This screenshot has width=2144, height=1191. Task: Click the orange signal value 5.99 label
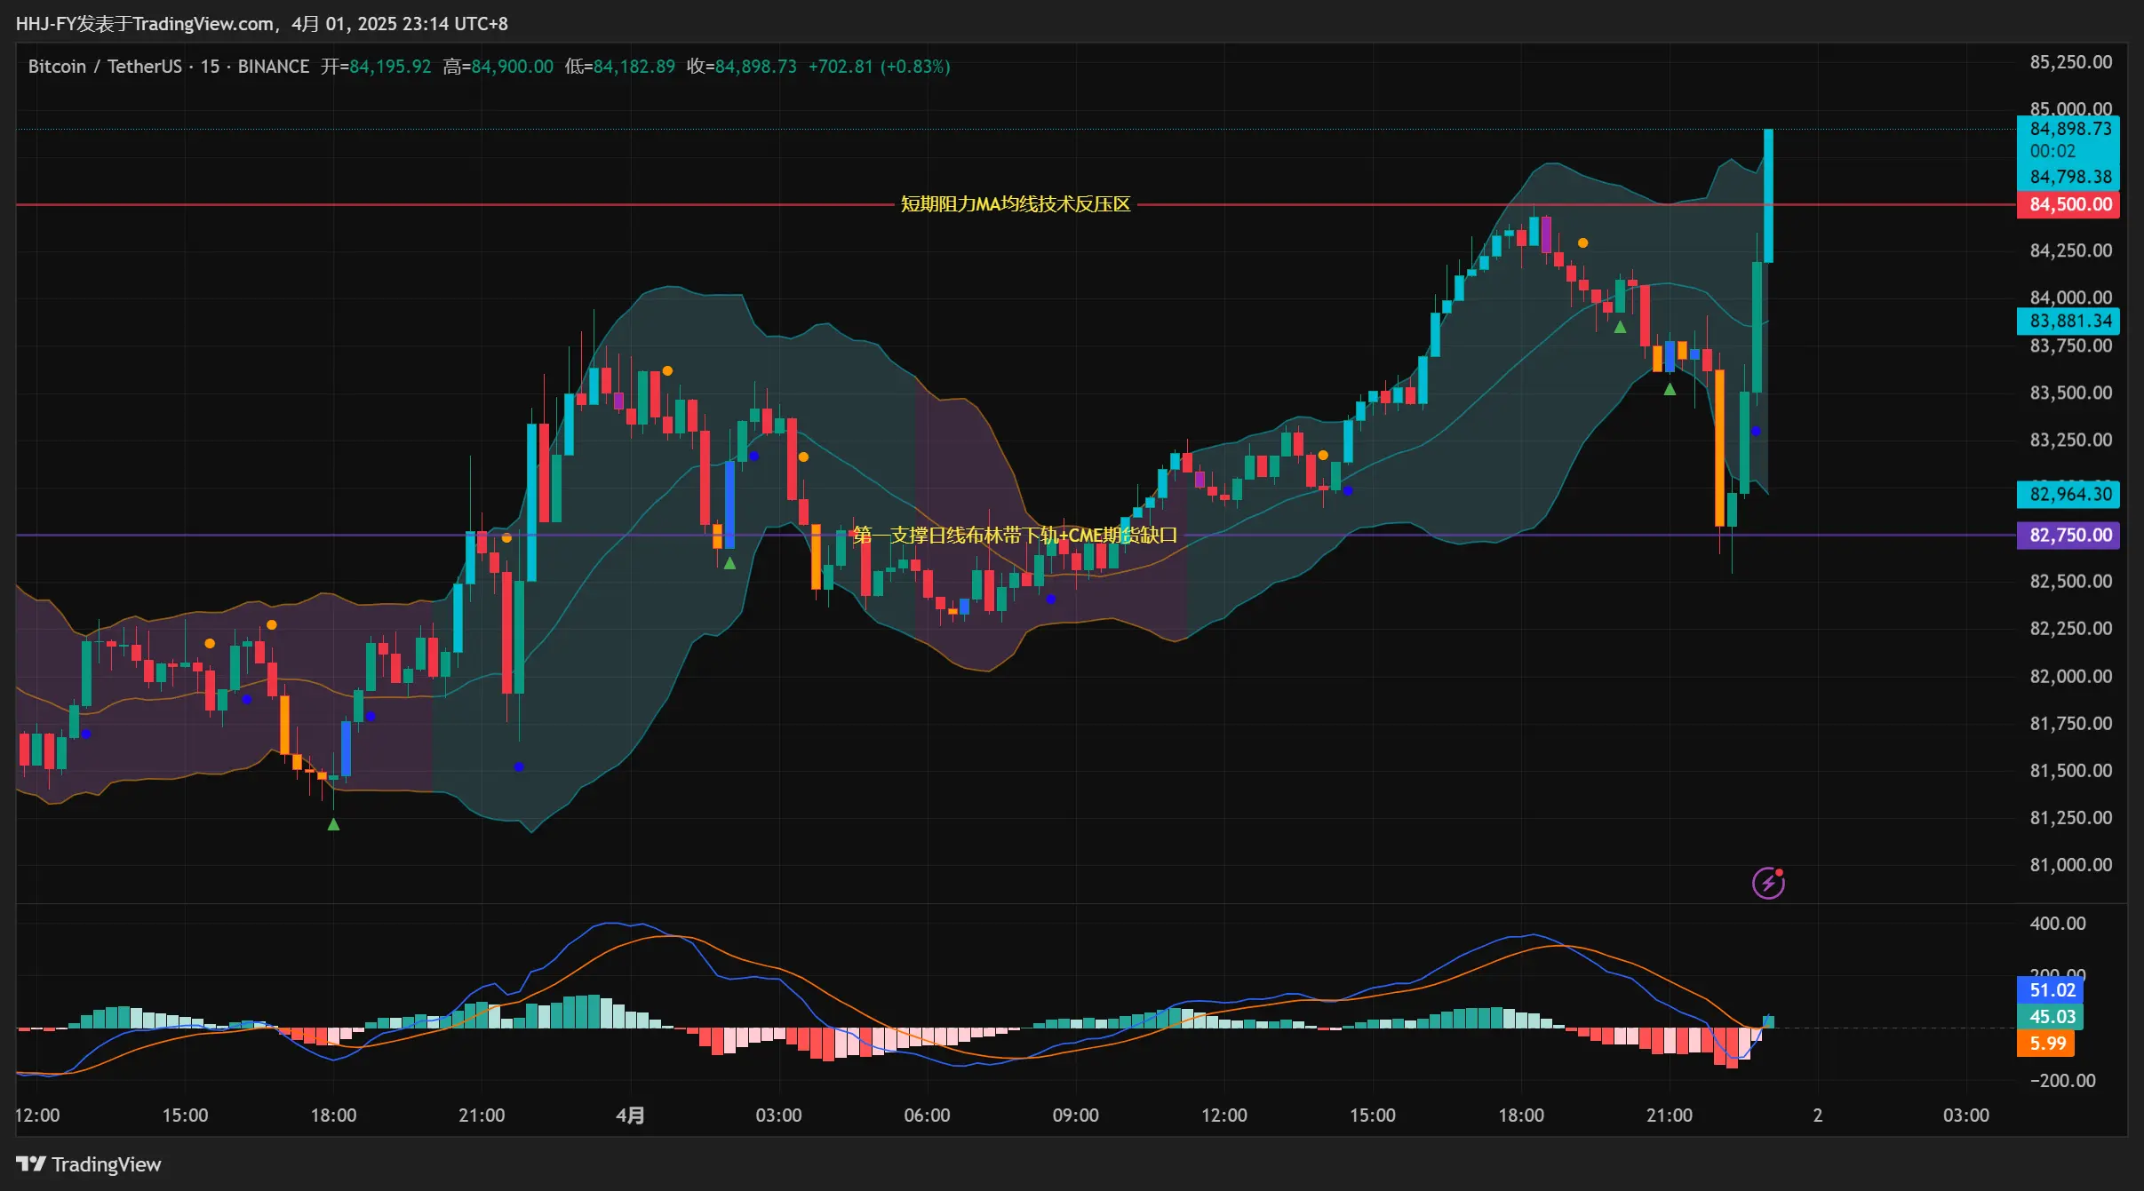(x=2045, y=1044)
